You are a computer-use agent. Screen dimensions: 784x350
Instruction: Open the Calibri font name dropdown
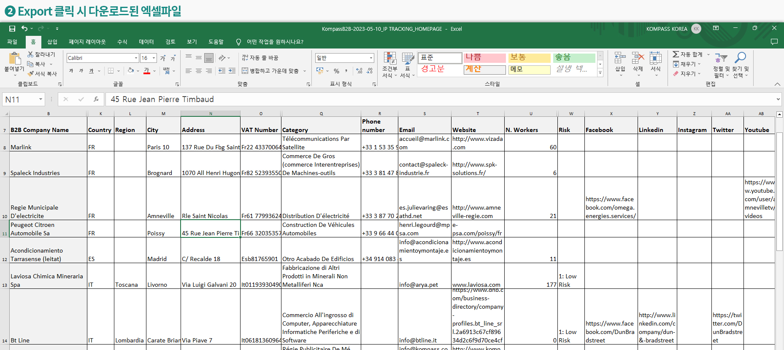coord(136,58)
